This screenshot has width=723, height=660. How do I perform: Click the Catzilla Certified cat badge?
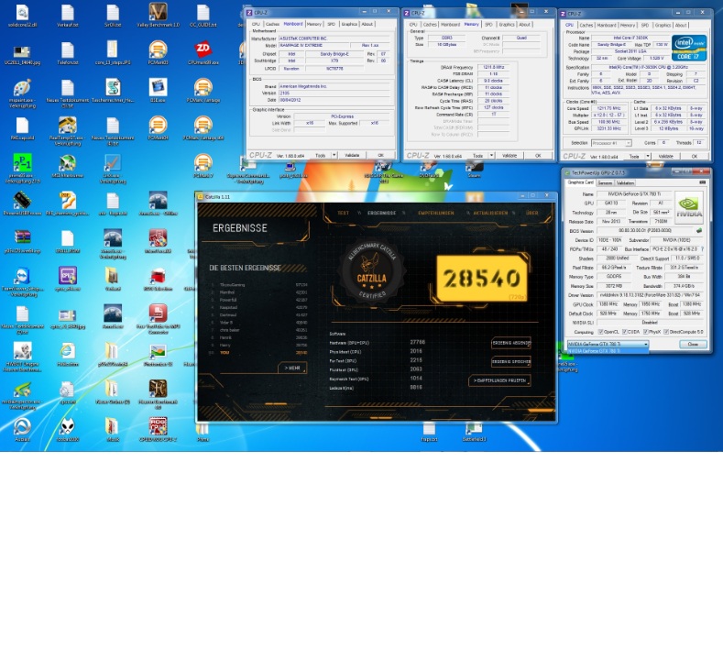click(372, 271)
